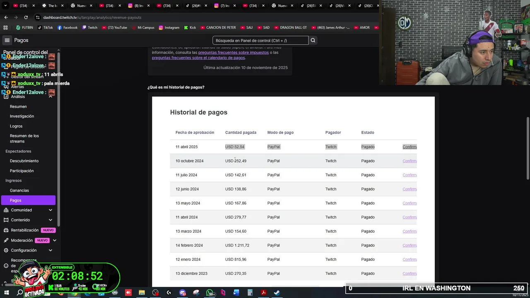Select Resumen in the Análisis menu
Image resolution: width=530 pixels, height=298 pixels.
[18, 106]
